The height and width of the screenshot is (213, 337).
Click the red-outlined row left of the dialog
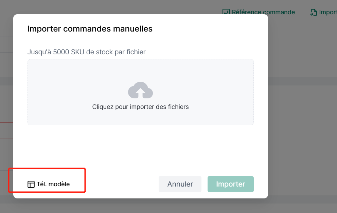tap(6, 130)
